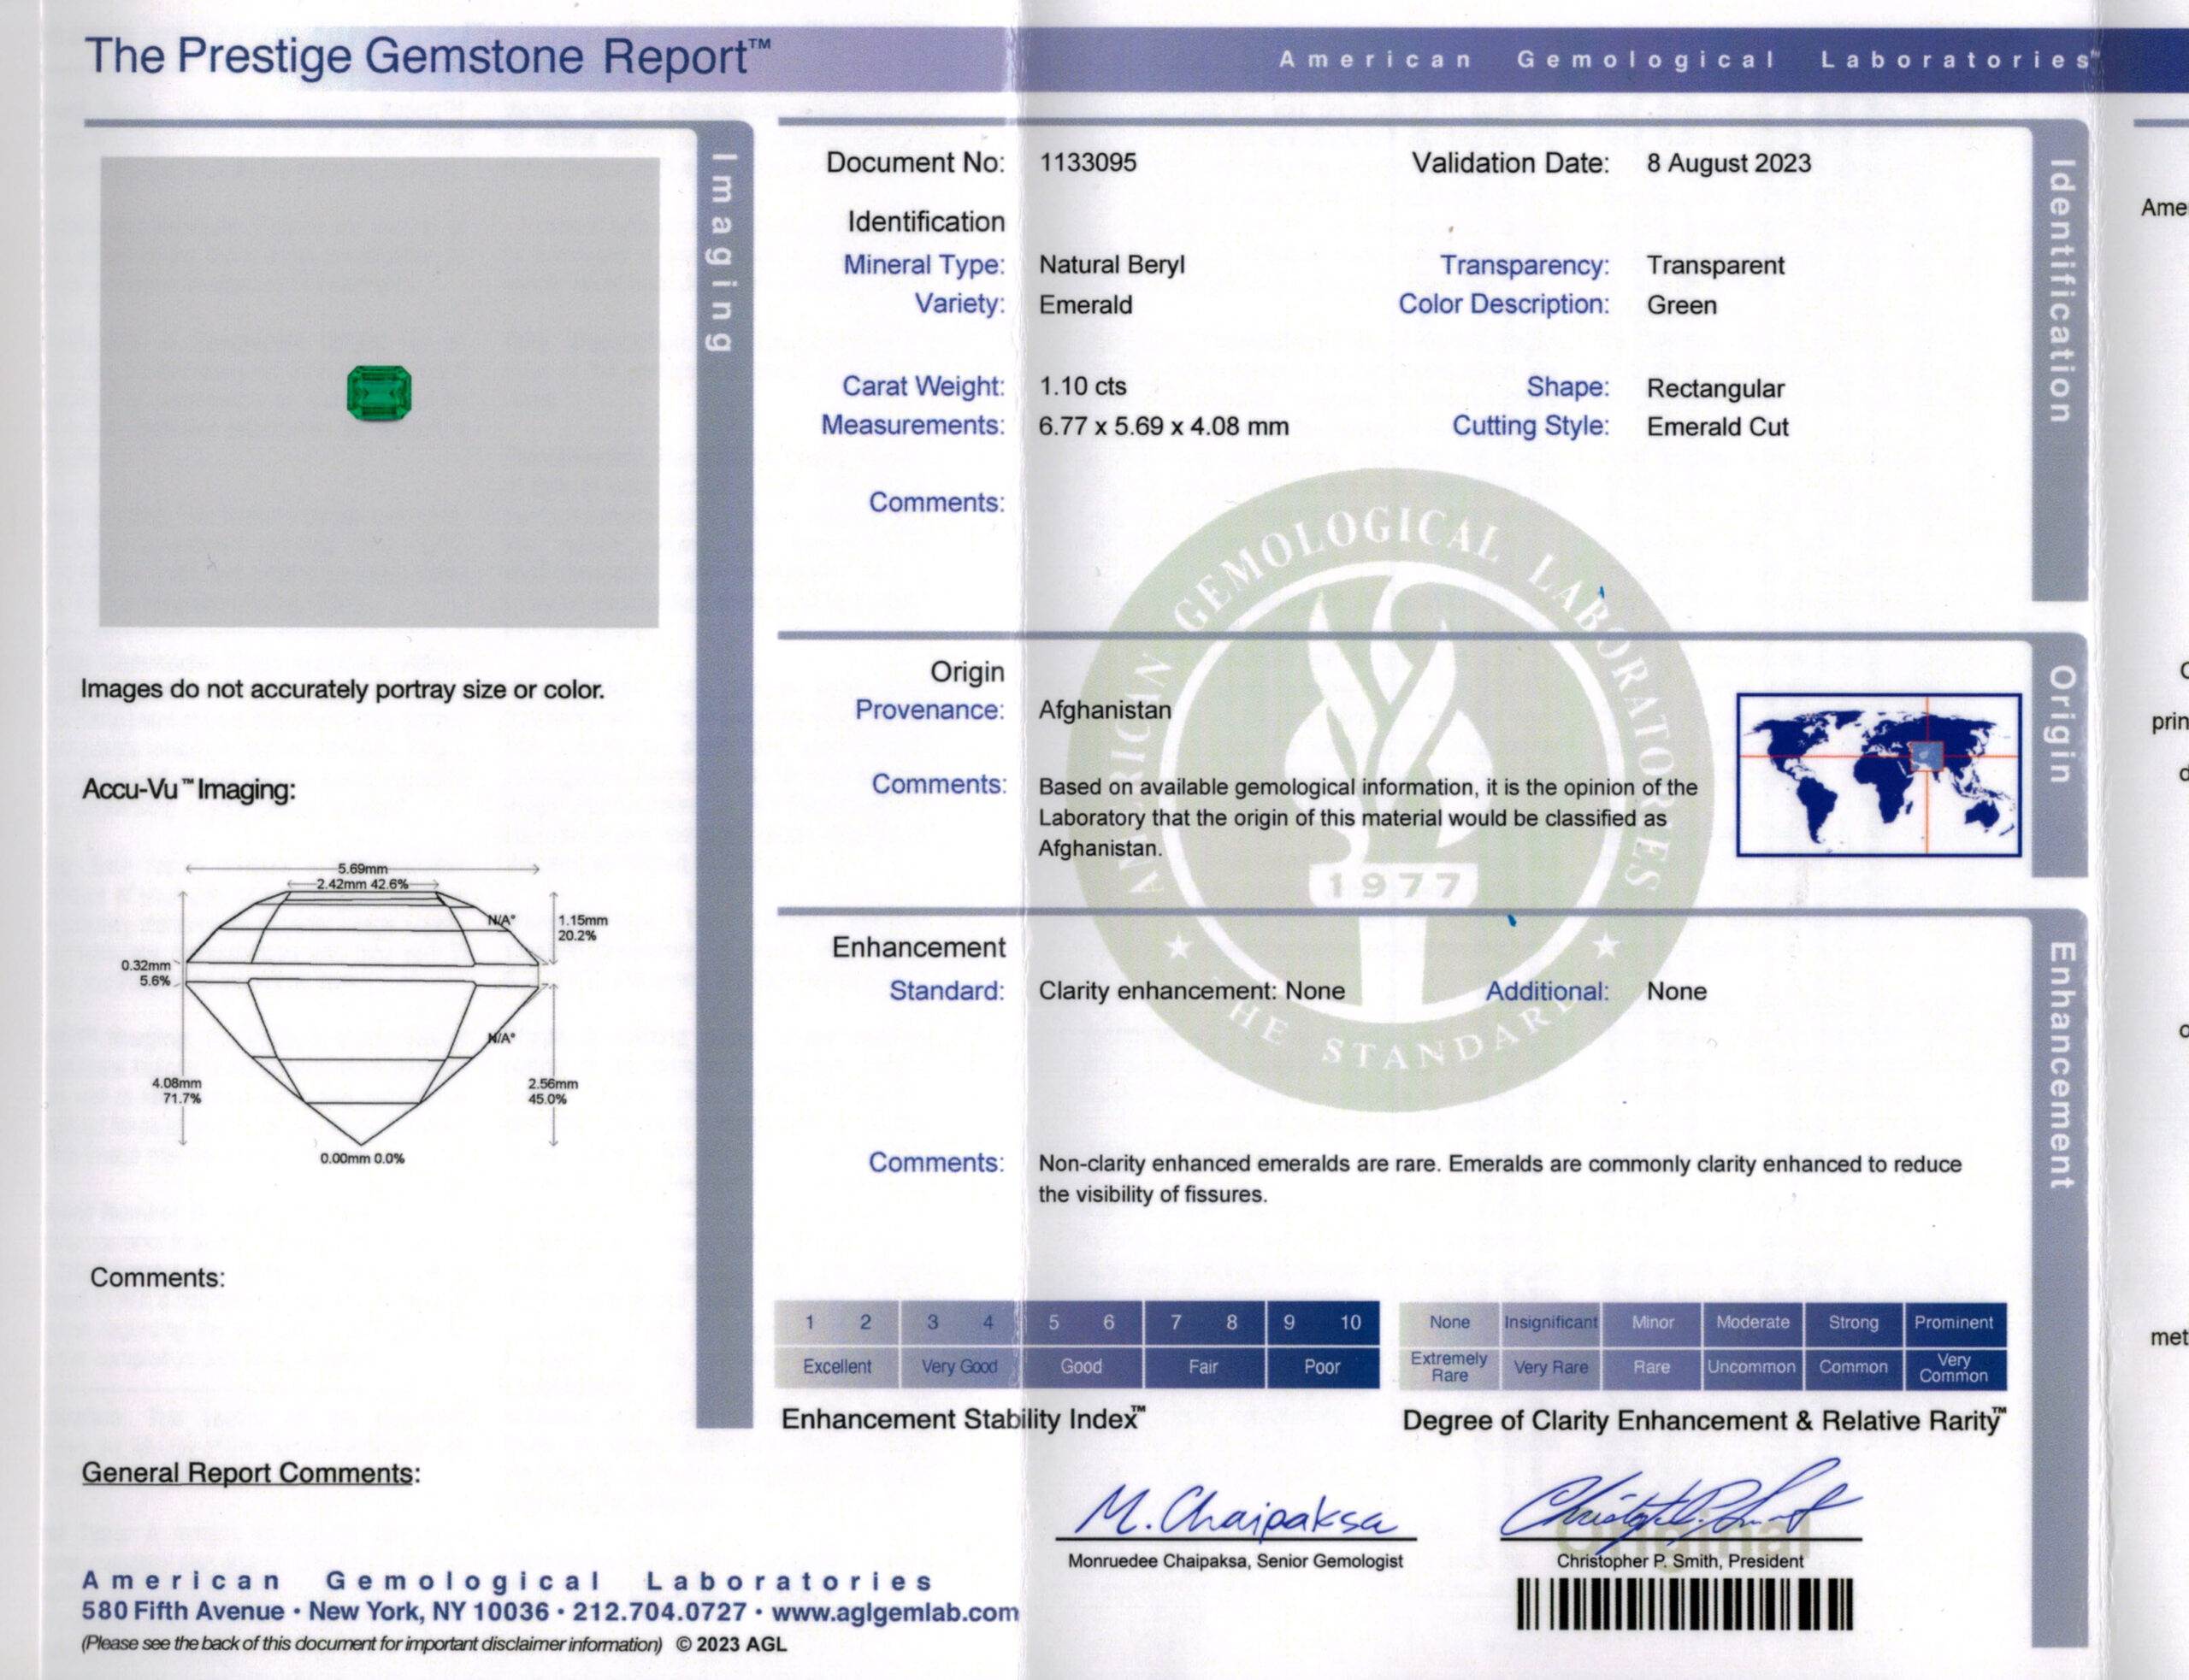Click the 4.08mm 71.7% depth label

coord(177,1091)
